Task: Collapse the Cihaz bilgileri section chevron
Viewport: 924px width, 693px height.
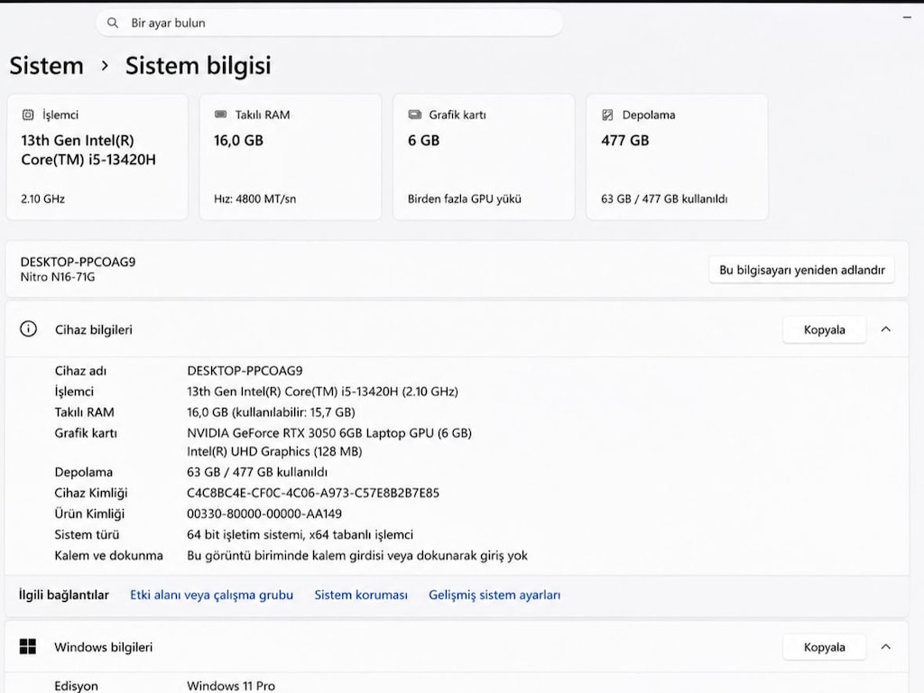Action: tap(886, 329)
